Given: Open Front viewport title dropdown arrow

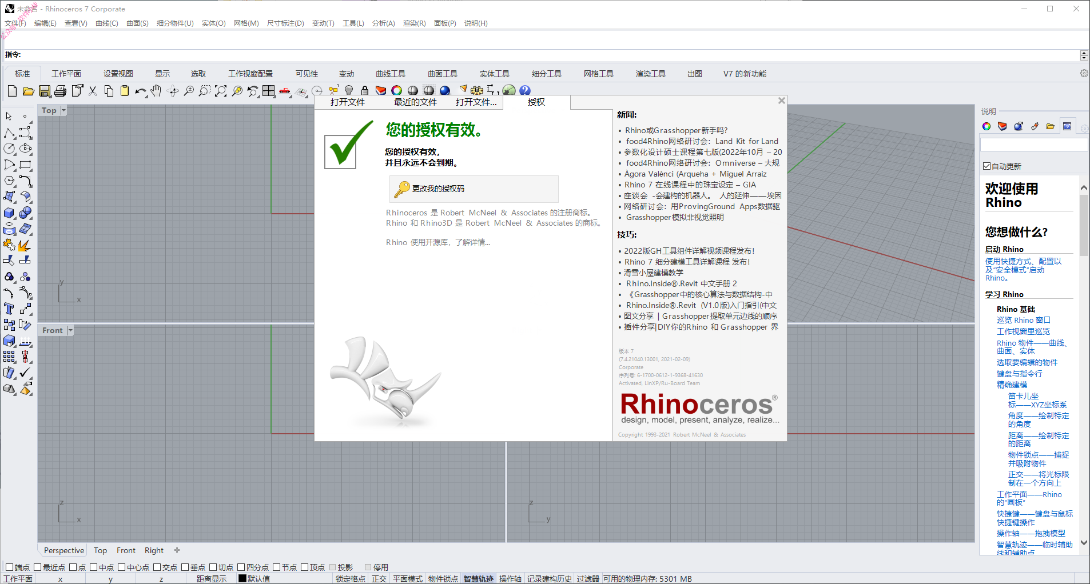Looking at the screenshot, I should click(x=70, y=330).
